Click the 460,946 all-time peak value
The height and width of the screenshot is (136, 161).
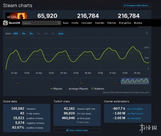click(68, 118)
